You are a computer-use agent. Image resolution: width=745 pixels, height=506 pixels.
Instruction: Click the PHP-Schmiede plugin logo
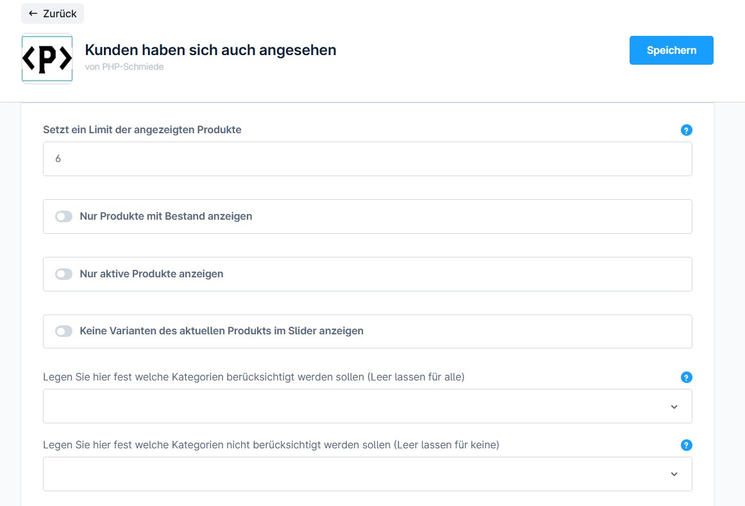pyautogui.click(x=47, y=58)
